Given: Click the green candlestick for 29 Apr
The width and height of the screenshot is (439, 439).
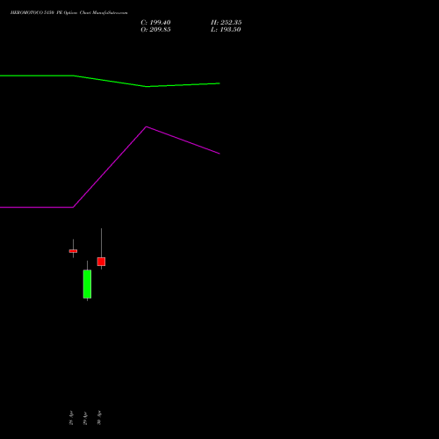Looking at the screenshot, I should tap(87, 284).
